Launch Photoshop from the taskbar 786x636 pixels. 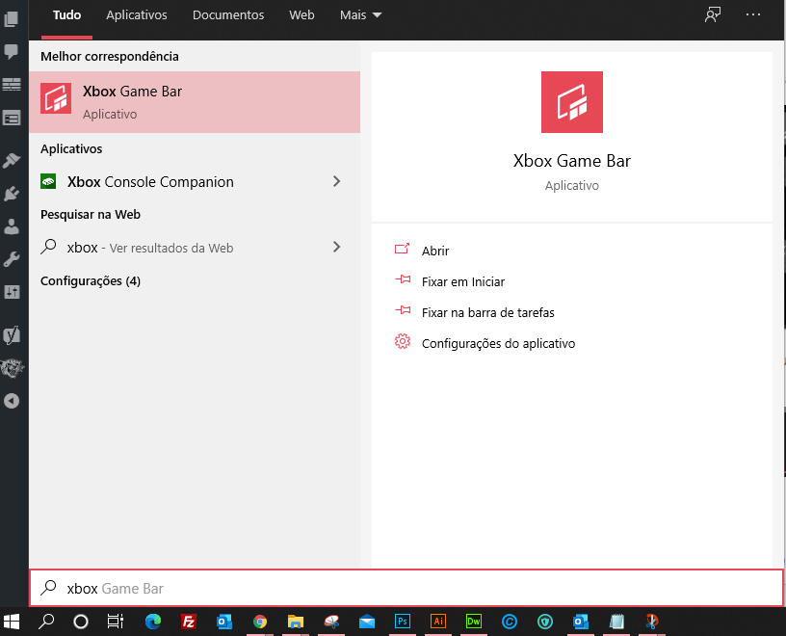[x=402, y=622]
